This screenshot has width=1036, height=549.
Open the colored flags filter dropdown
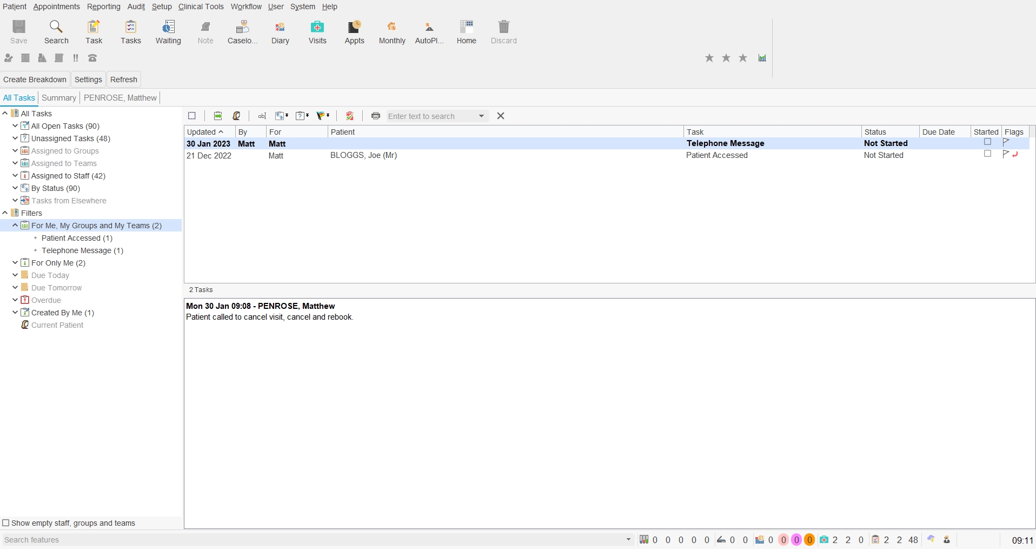(x=323, y=116)
